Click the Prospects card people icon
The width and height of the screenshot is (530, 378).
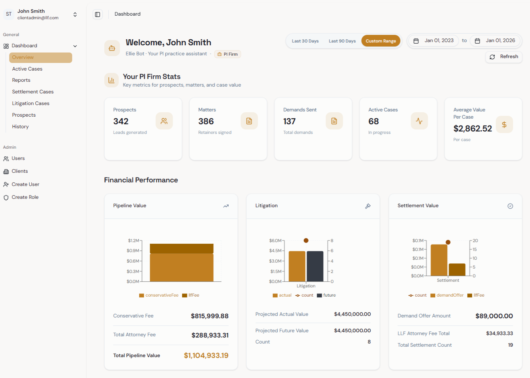[164, 121]
